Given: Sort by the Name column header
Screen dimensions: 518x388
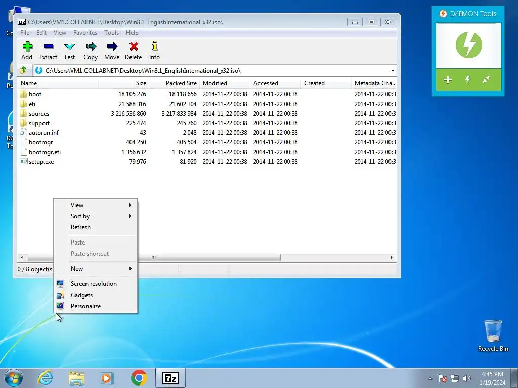Looking at the screenshot, I should [58, 83].
